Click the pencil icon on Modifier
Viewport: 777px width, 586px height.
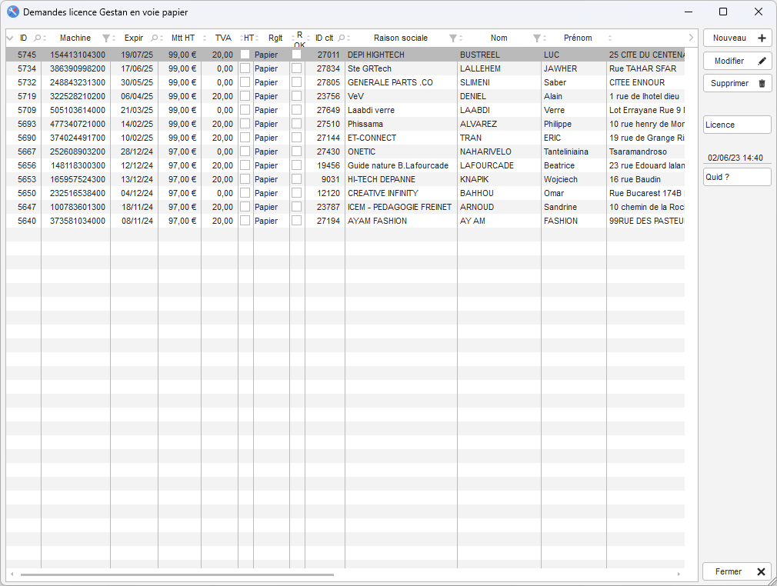pyautogui.click(x=762, y=61)
